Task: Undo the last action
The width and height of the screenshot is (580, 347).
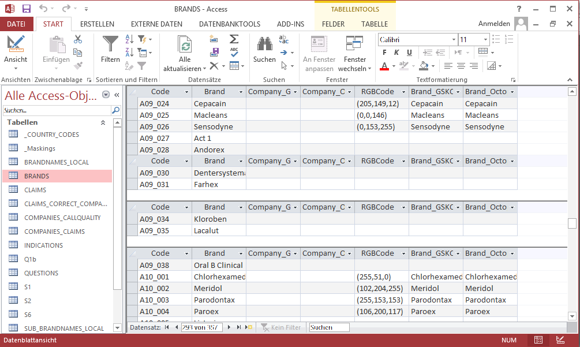Action: pos(43,9)
